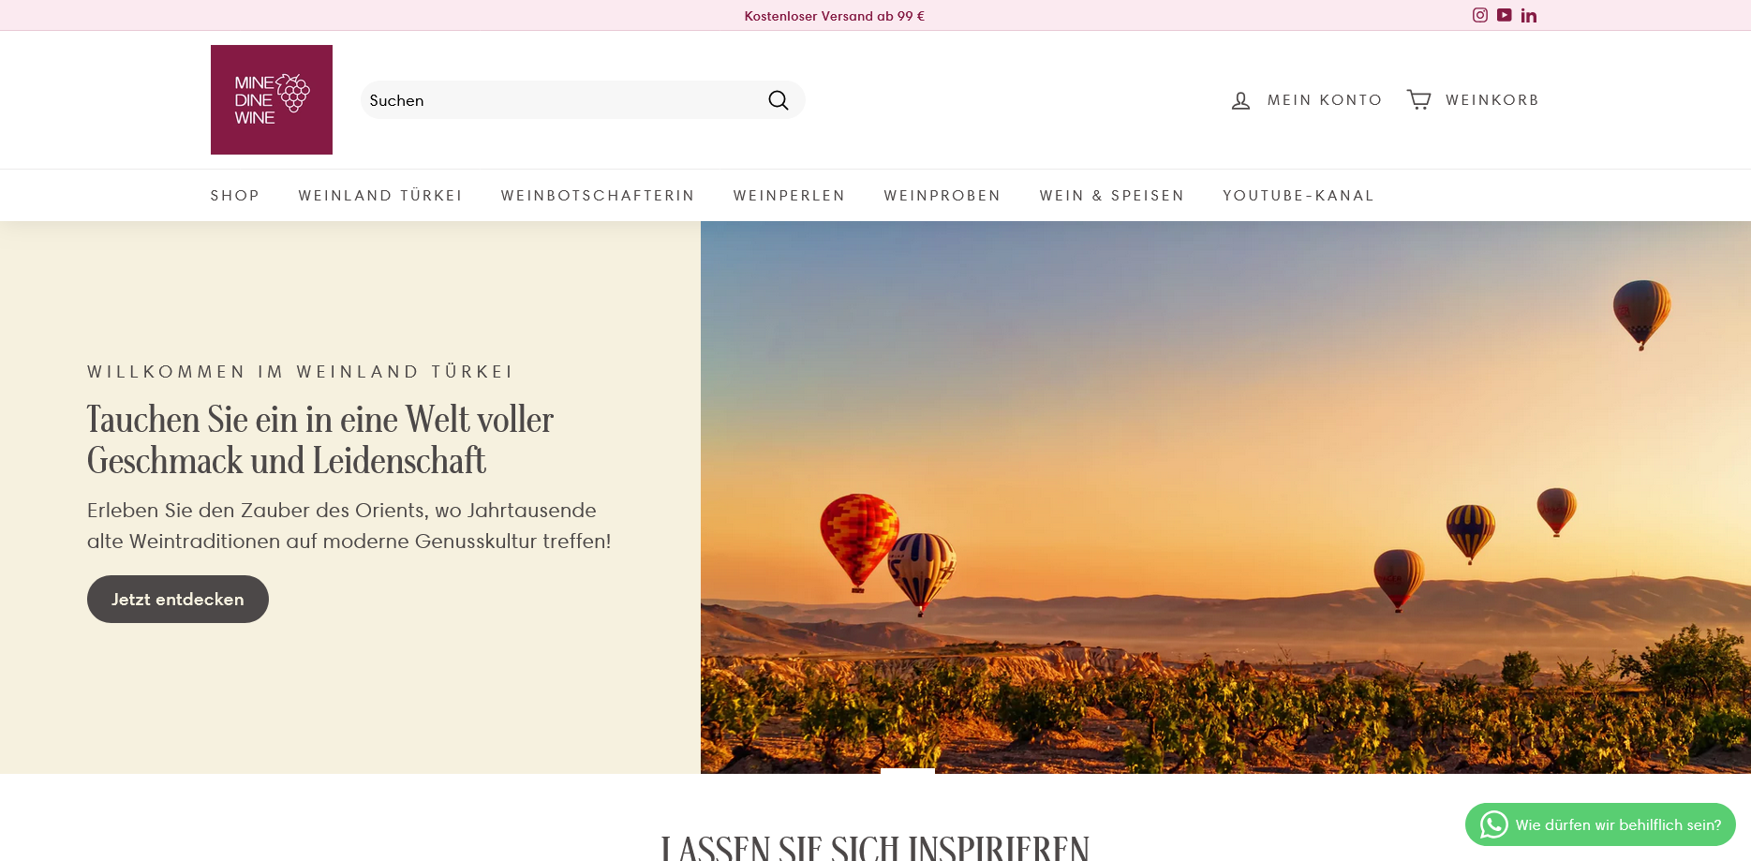The width and height of the screenshot is (1751, 861).
Task: Go to the Weinbotschafterin menu item
Action: pos(598,196)
